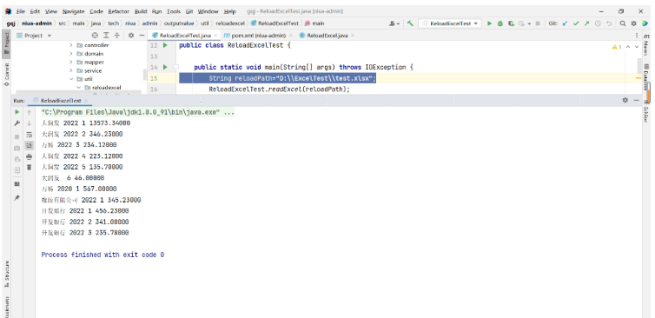Switch to ReloadExcel.java editor tab

coord(327,36)
